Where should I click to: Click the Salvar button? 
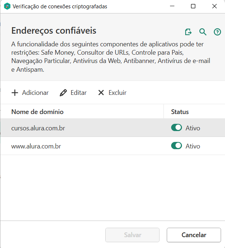pos(132,235)
